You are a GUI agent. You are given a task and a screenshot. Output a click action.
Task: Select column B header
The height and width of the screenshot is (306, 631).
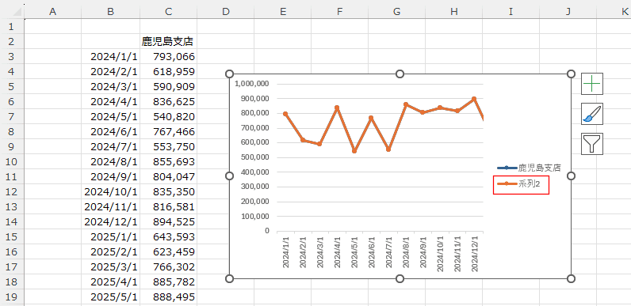click(x=110, y=12)
